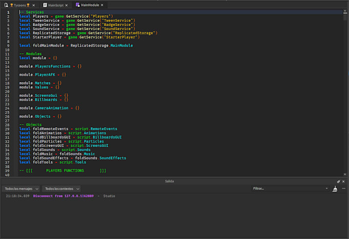The image size is (349, 239).
Task: Click 'Matches' on line 18
Action: point(43,83)
